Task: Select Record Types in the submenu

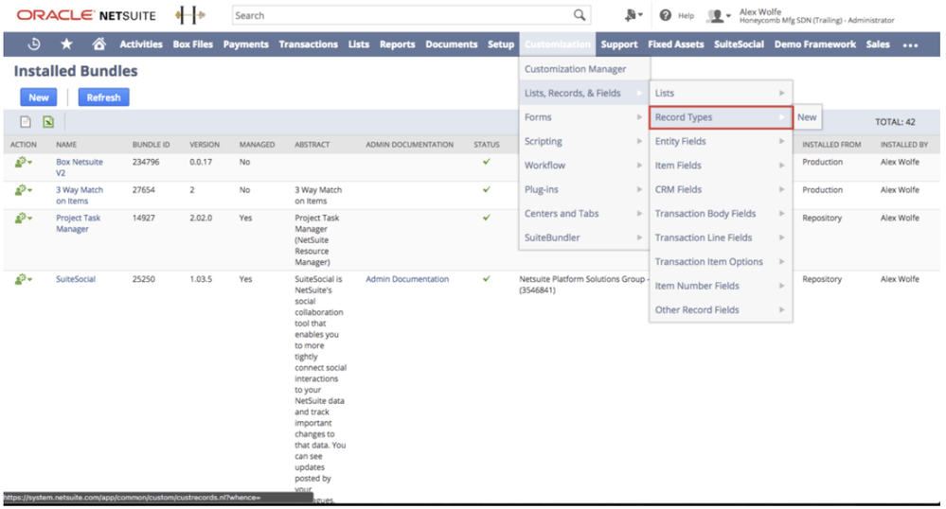Action: tap(720, 117)
